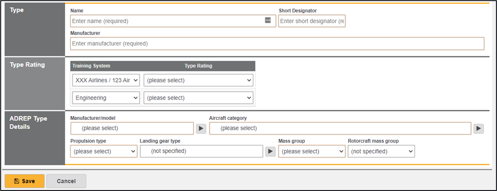Click the Aircraft category selection field
497x191 pixels.
tap(340, 128)
